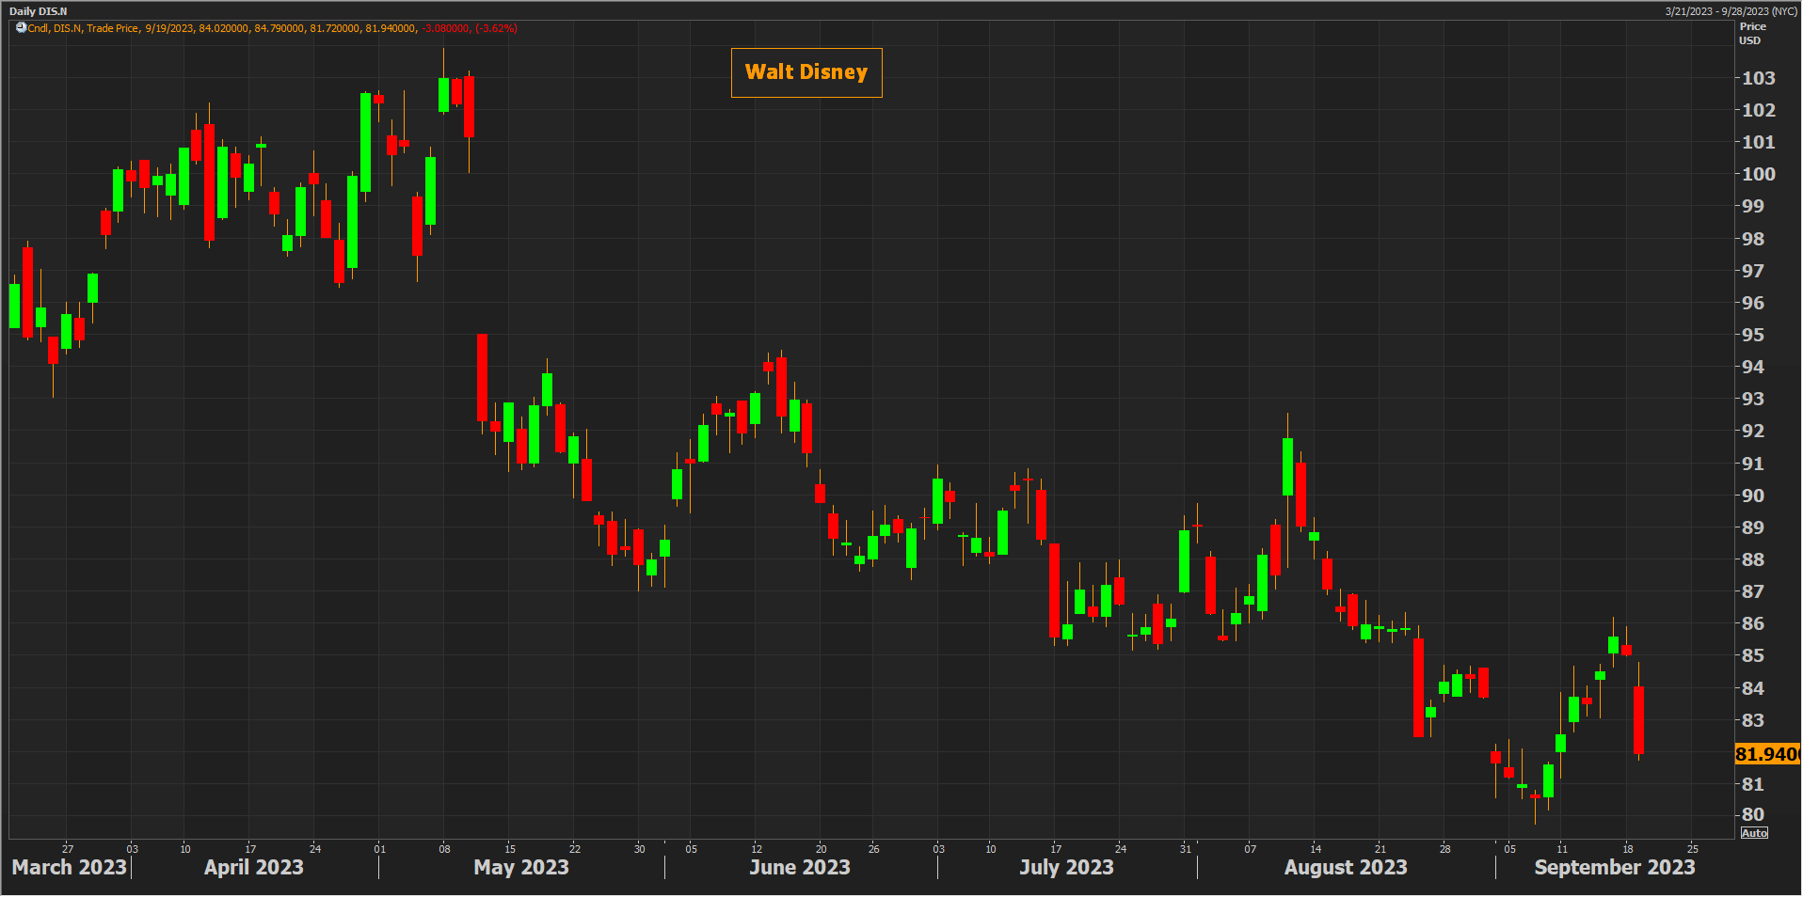Image resolution: width=1803 pixels, height=897 pixels.
Task: Click the May 2023 axis label
Action: pos(521,867)
